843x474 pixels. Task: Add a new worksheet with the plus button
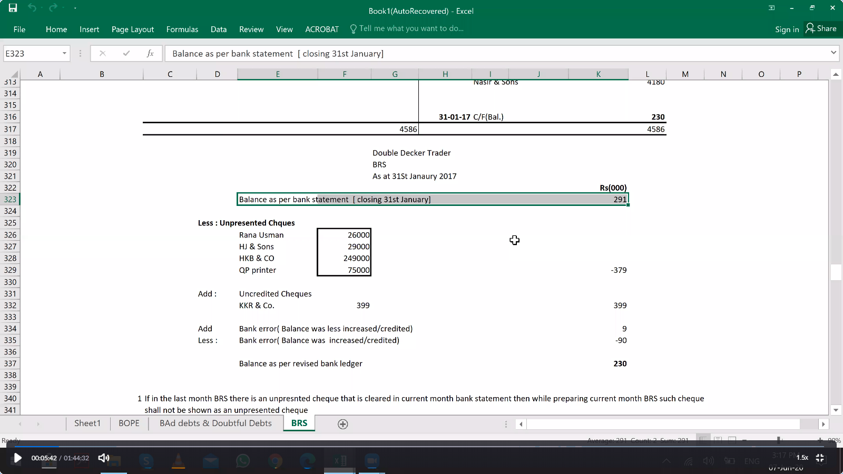tap(342, 423)
